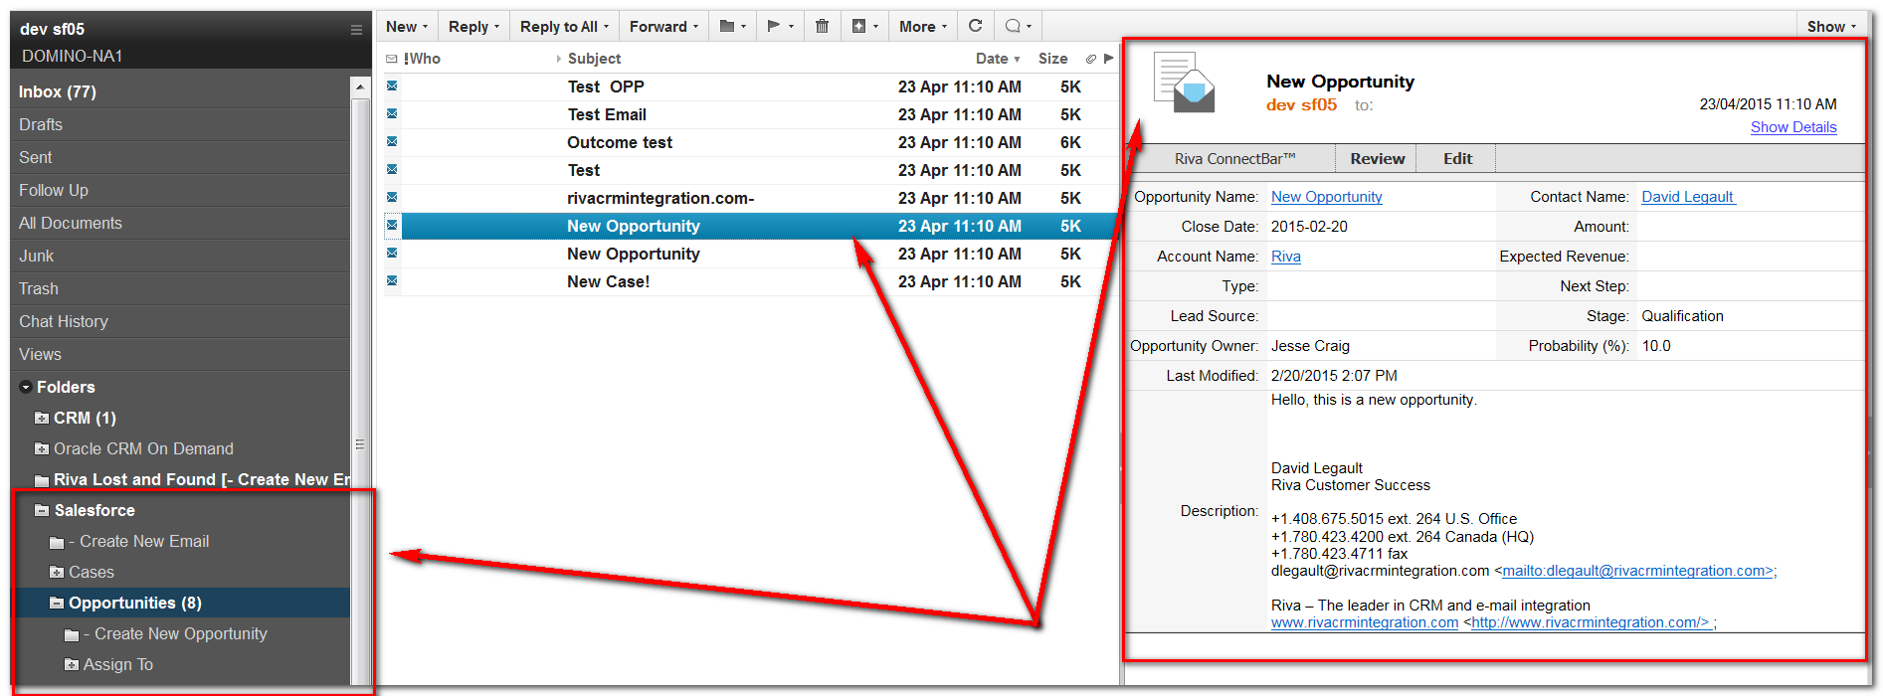Viewport: 1883px width, 696px height.
Task: Collapse the Salesforce folder
Action: tap(42, 511)
